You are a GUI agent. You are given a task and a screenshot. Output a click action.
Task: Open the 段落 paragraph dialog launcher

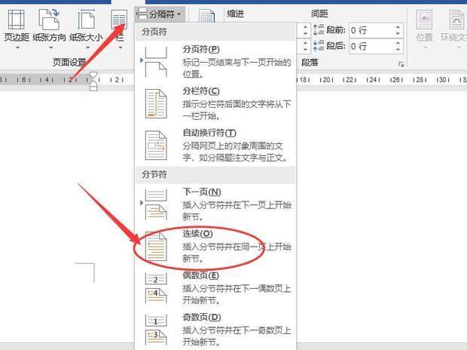point(401,64)
